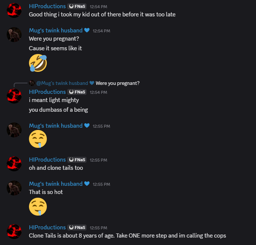
Task: Click HIProductions avatar beside "i meant light mighty"
Action: coord(14,96)
